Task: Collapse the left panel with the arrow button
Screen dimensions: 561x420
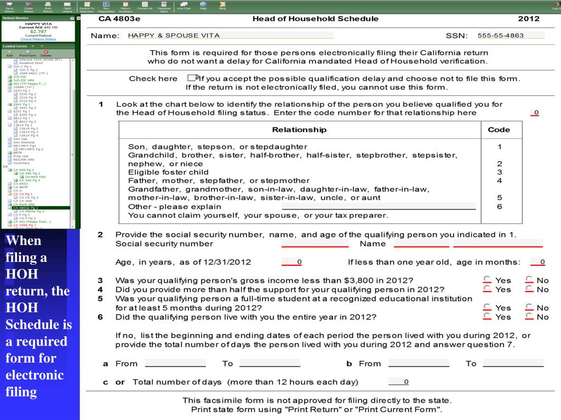Action: (78, 18)
